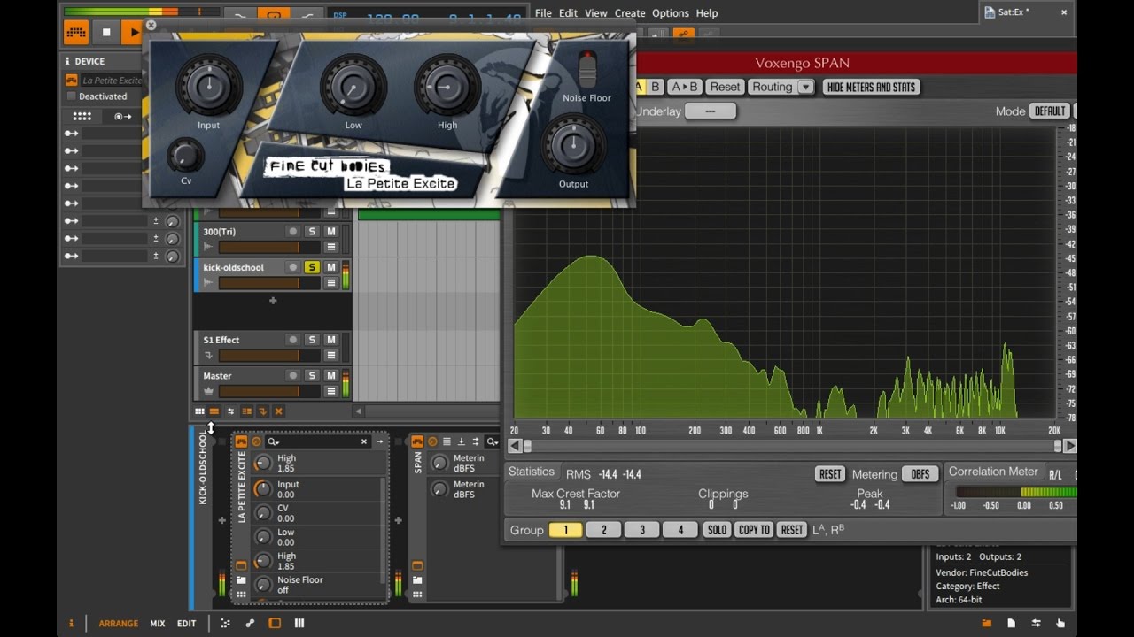
Task: Add a new track with the plus sign
Action: 273,301
